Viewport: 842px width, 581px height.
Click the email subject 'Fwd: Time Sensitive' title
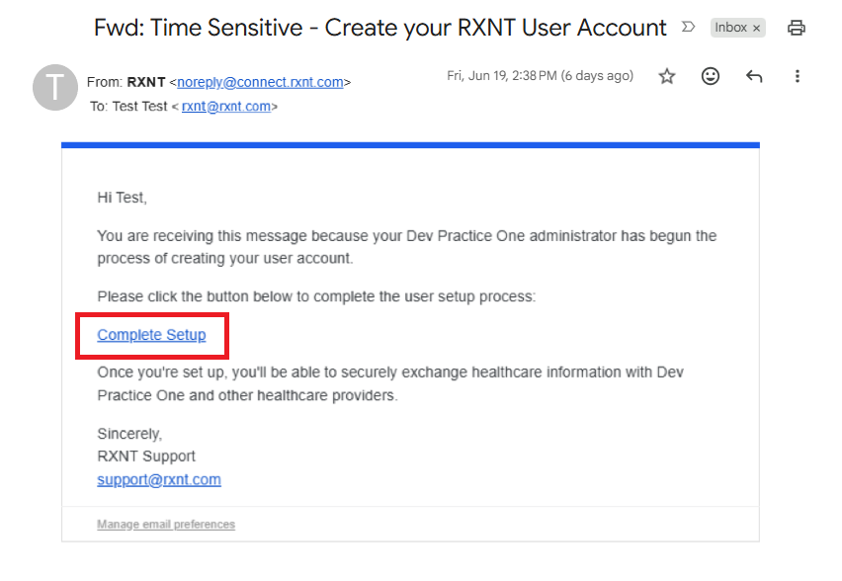[379, 28]
